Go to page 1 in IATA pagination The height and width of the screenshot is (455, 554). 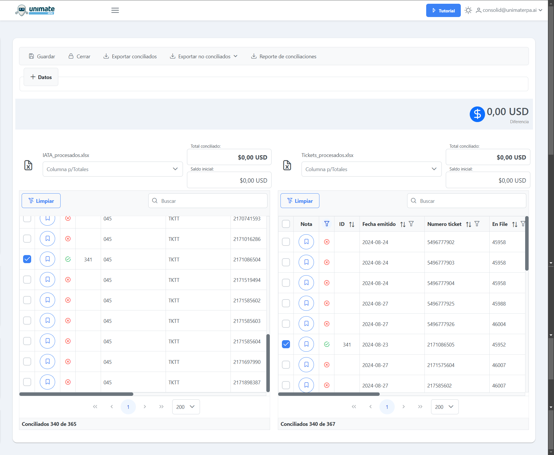128,407
